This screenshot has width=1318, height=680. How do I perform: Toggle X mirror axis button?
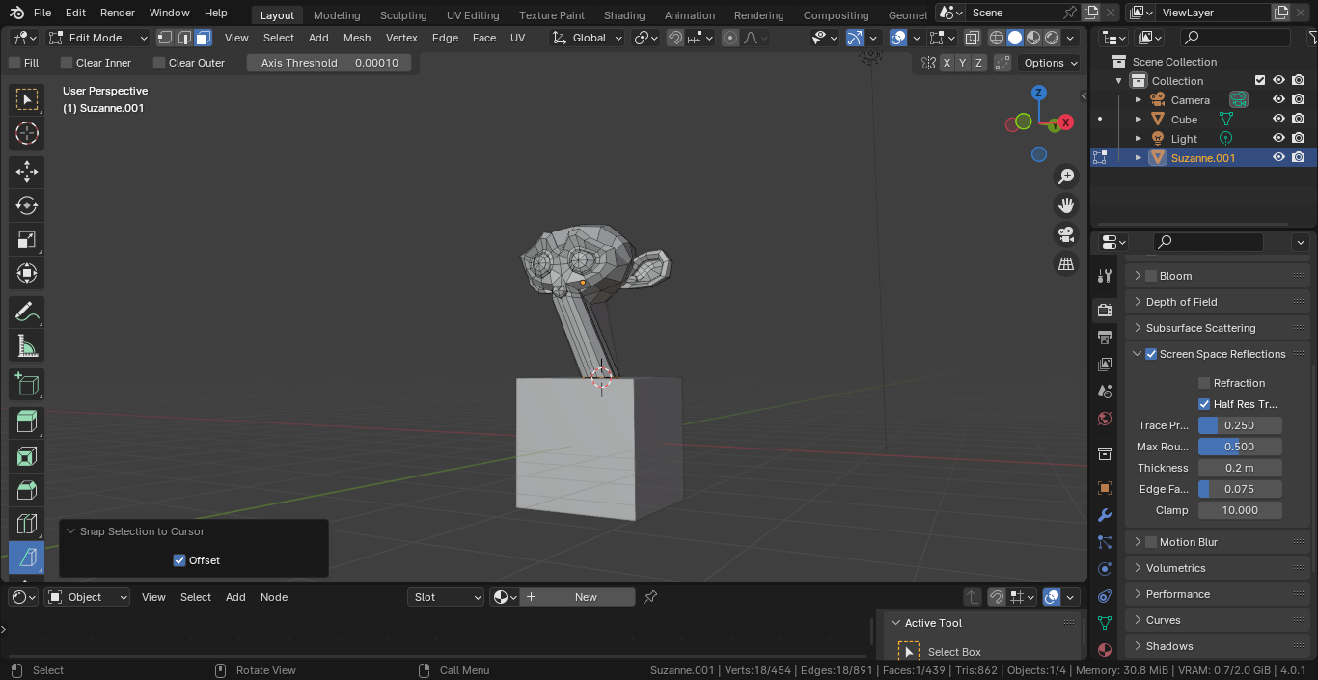click(x=947, y=63)
